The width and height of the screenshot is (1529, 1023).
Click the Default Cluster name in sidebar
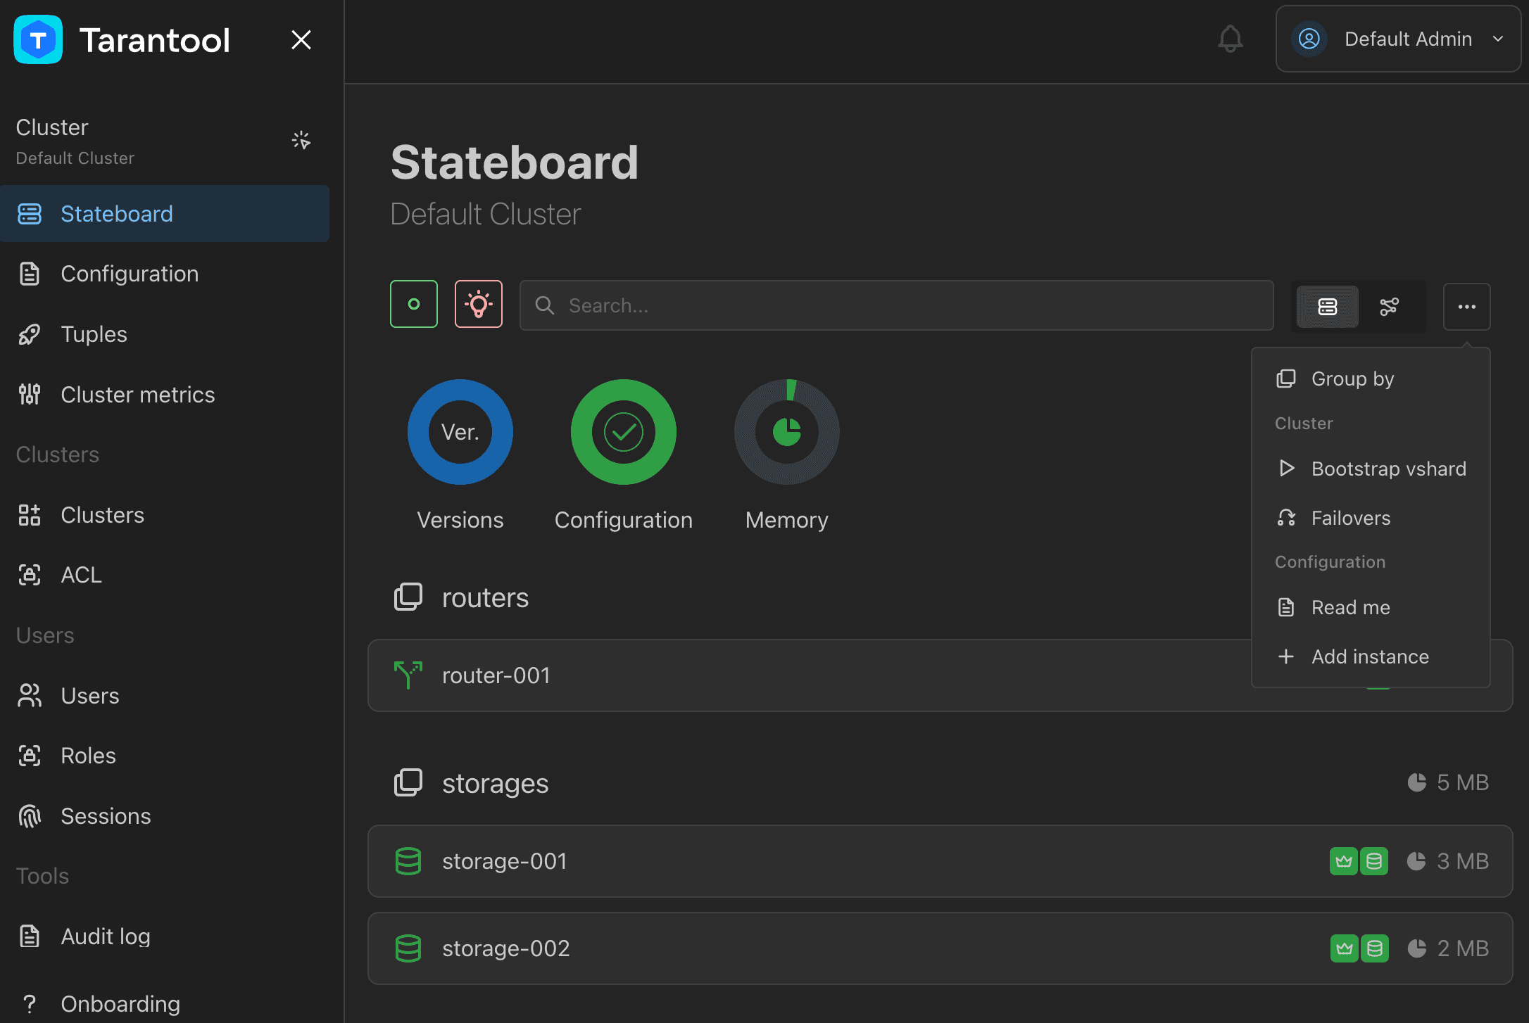pos(75,158)
